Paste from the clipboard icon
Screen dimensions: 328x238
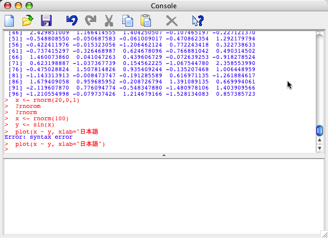(x=146, y=21)
